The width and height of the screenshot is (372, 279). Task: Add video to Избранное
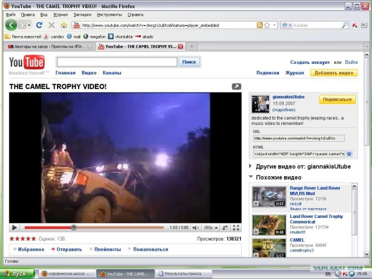[x=28, y=249]
